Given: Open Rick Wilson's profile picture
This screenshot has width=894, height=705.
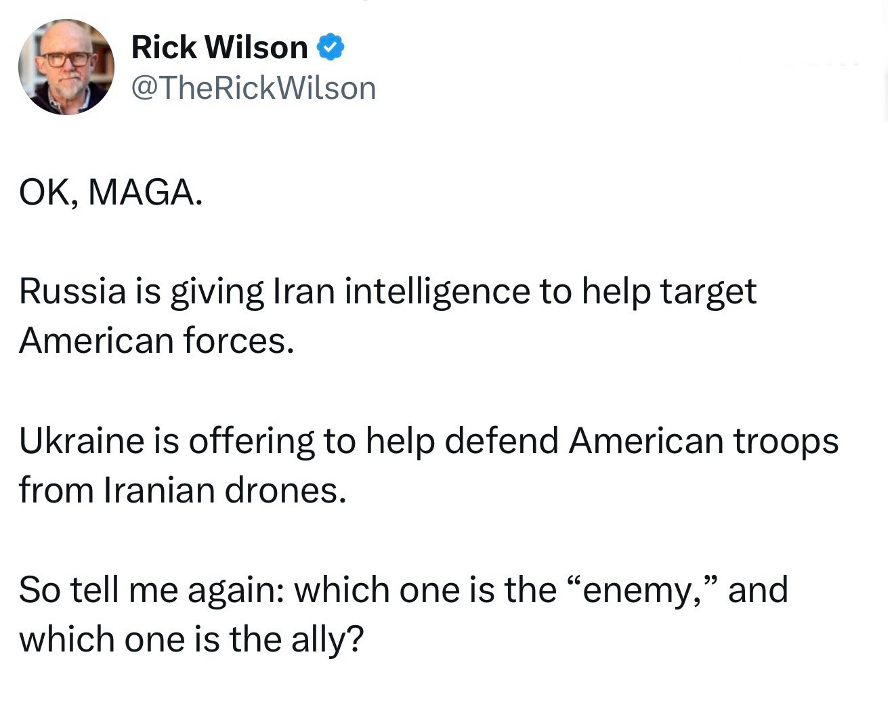Looking at the screenshot, I should (66, 67).
